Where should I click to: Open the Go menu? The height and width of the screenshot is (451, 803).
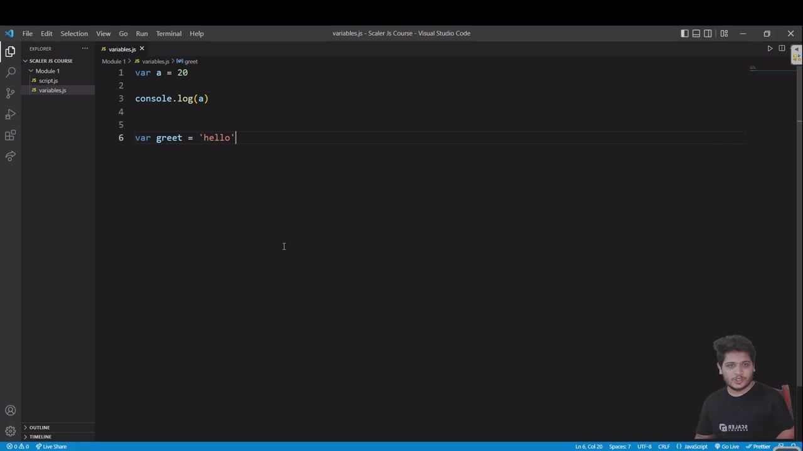pos(123,33)
